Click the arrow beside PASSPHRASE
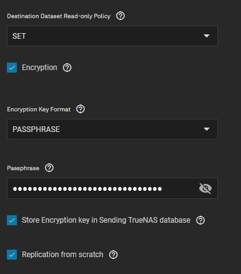 pyautogui.click(x=207, y=129)
